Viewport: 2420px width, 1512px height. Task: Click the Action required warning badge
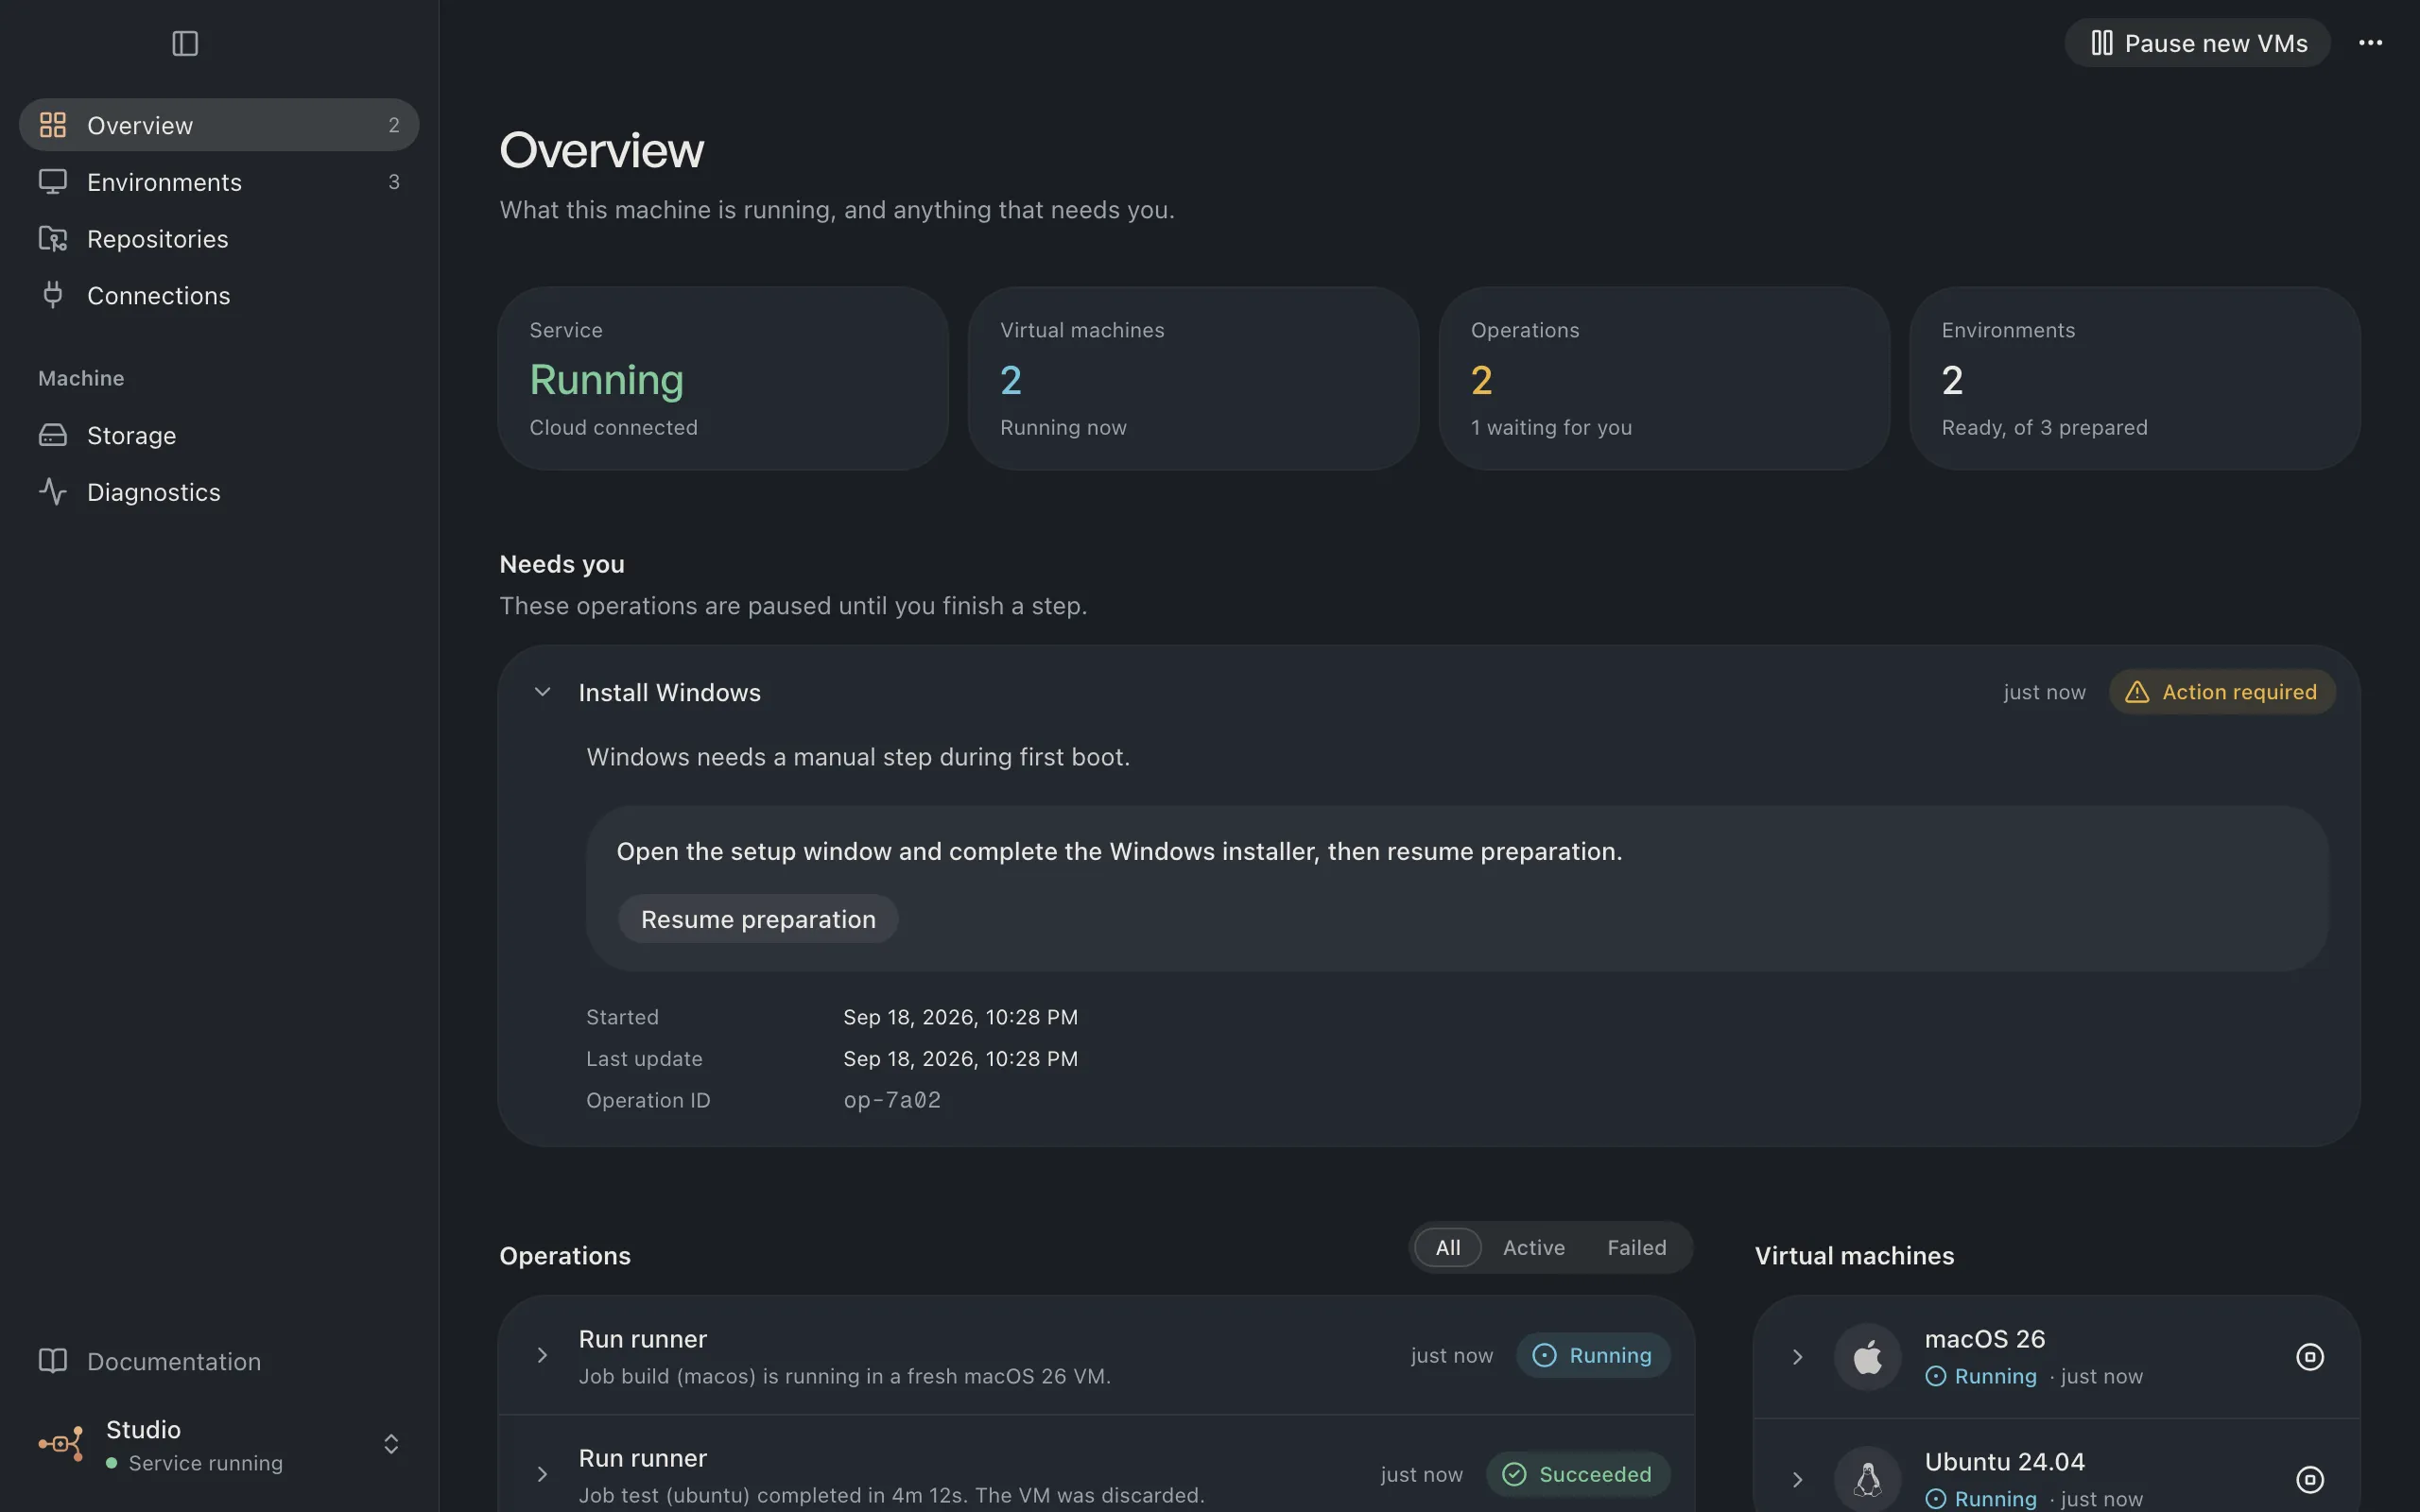[2222, 692]
